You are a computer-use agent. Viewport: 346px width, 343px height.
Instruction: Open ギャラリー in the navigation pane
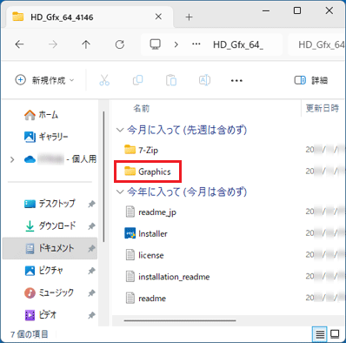tap(46, 137)
